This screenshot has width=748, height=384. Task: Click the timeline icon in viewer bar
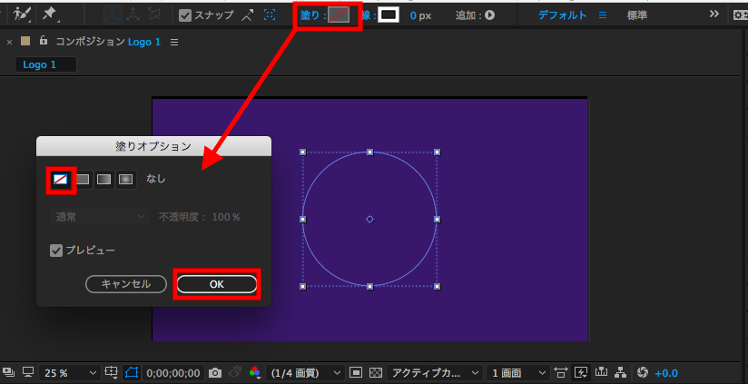(x=601, y=372)
